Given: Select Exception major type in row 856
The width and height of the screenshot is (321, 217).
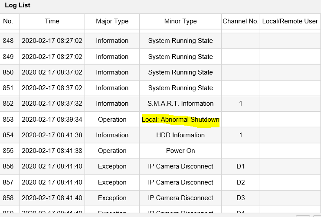Looking at the screenshot, I should [x=112, y=166].
